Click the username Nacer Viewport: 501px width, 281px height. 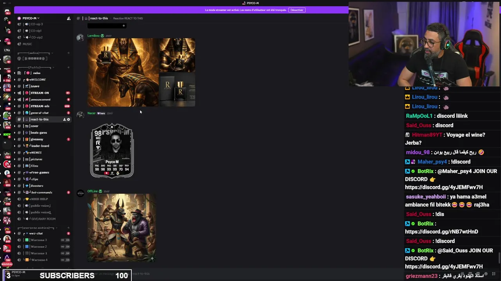(x=91, y=113)
